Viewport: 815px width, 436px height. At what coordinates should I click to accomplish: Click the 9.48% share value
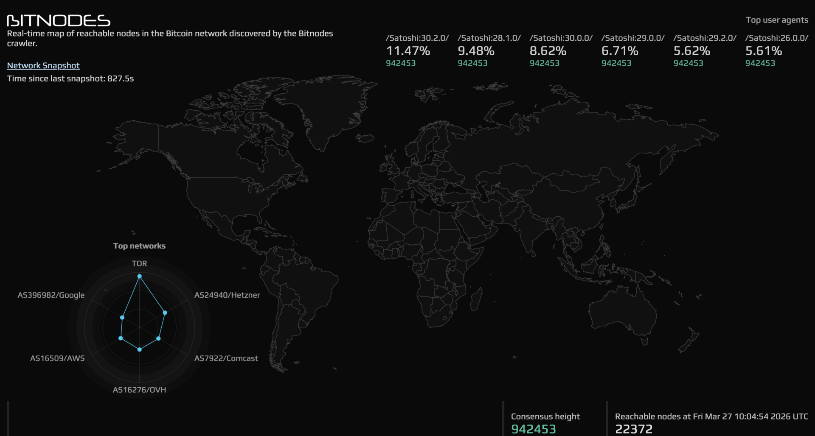476,51
